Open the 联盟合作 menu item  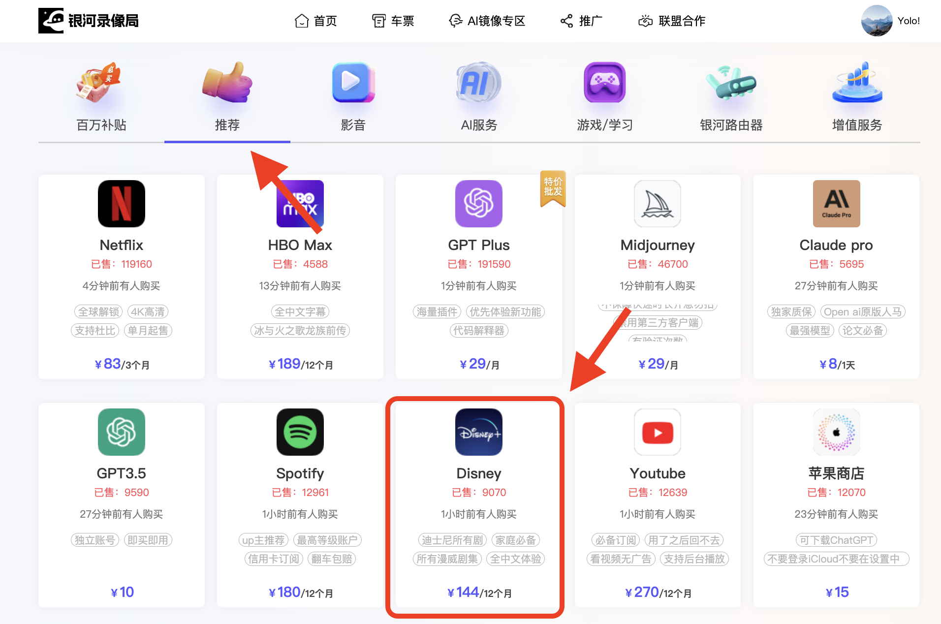pos(672,21)
